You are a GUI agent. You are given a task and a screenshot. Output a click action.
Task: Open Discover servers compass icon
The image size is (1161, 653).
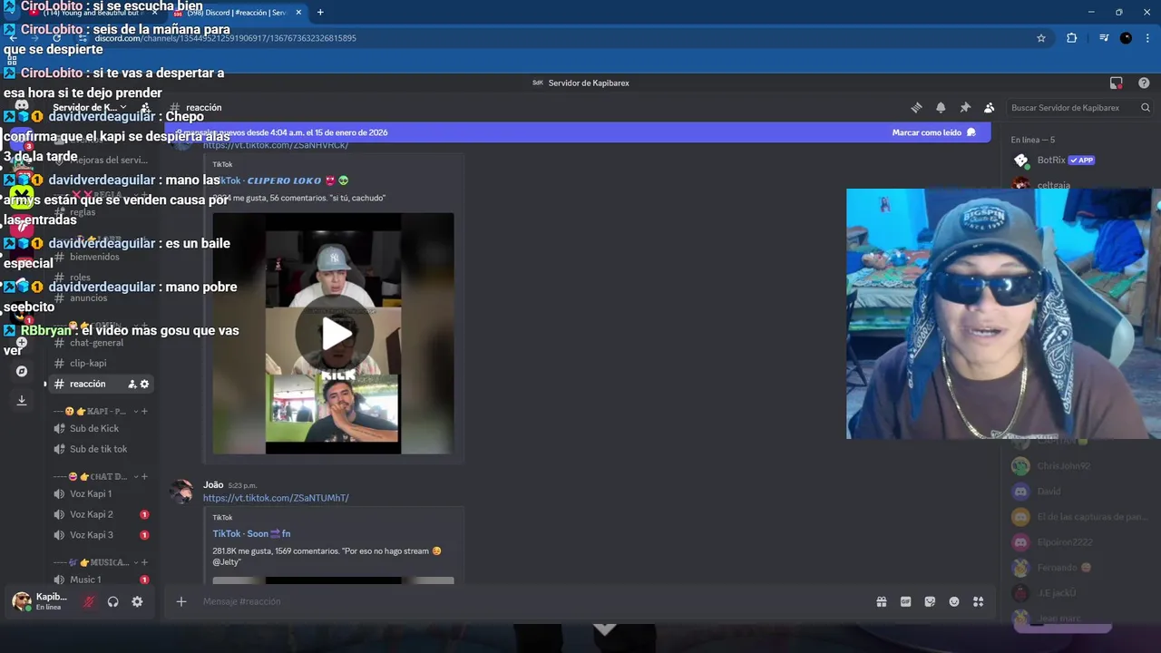[x=22, y=371]
